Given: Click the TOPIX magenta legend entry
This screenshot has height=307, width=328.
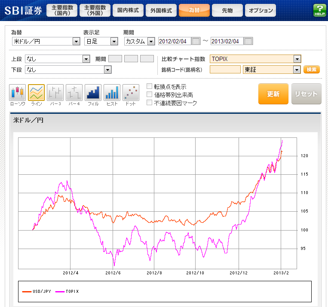Looking at the screenshot, I should [67, 292].
